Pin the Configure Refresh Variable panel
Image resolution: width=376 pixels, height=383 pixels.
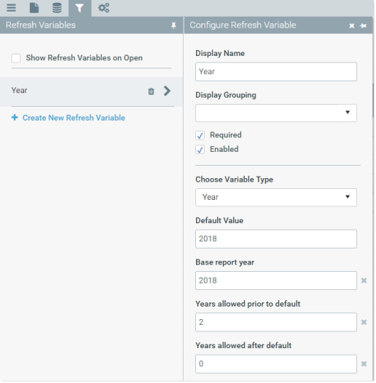pos(363,25)
